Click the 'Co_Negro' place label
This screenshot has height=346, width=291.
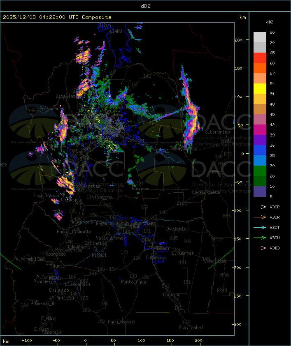point(71,200)
